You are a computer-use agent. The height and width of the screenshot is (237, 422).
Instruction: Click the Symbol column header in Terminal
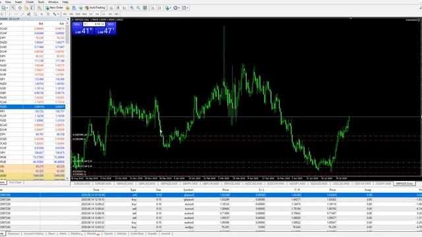(x=189, y=190)
